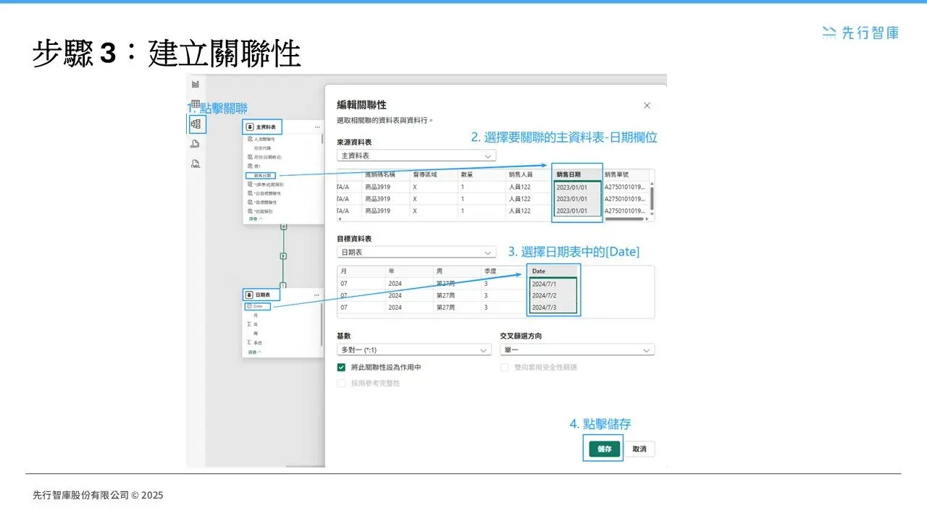Select the 銷售日期 column header in source preview
The height and width of the screenshot is (521, 927).
[x=576, y=174]
